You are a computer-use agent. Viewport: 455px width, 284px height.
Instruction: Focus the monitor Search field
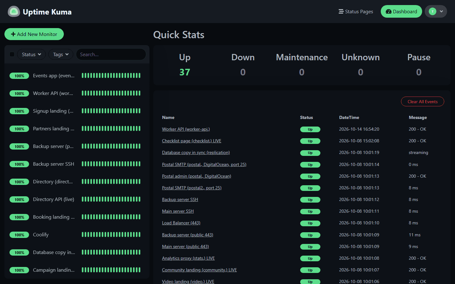click(x=111, y=55)
